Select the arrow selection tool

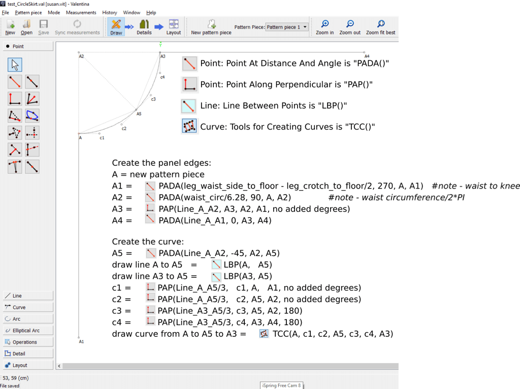pos(15,64)
